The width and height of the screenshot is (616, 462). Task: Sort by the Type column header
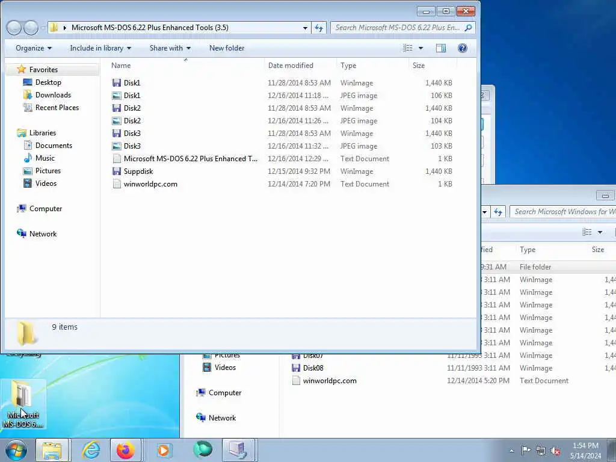tap(348, 65)
